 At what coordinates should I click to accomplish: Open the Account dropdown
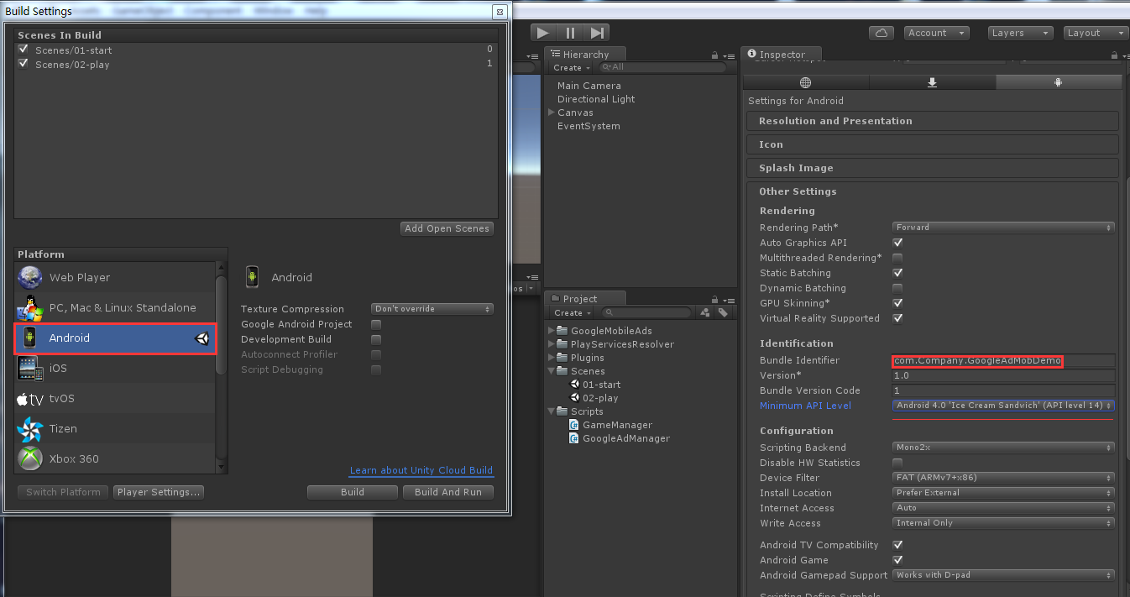(937, 33)
